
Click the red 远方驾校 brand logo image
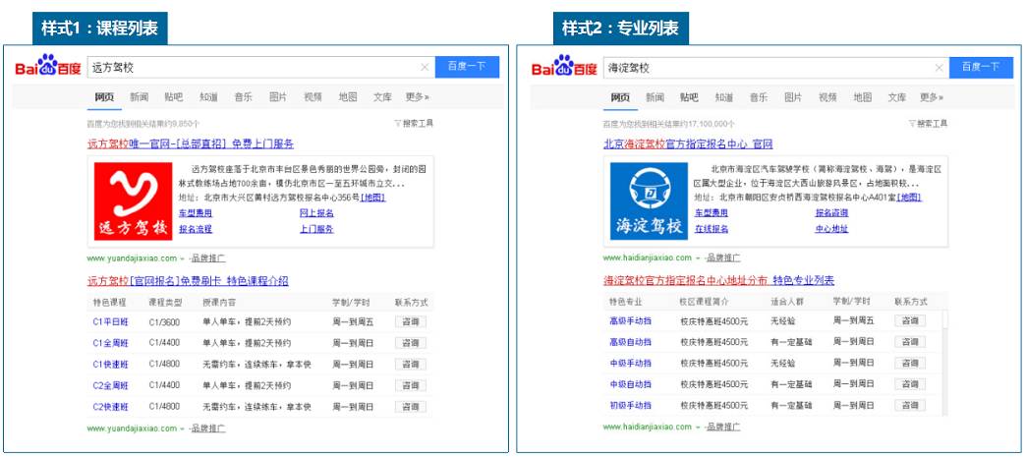133,201
